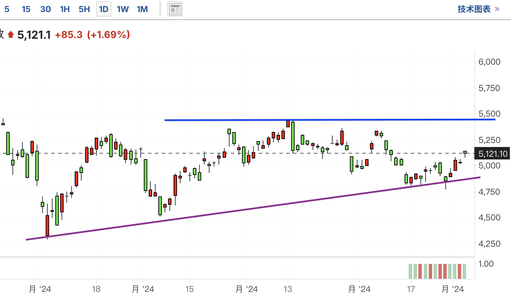
Task: Click the 5,500 price axis label
Action: click(x=489, y=114)
